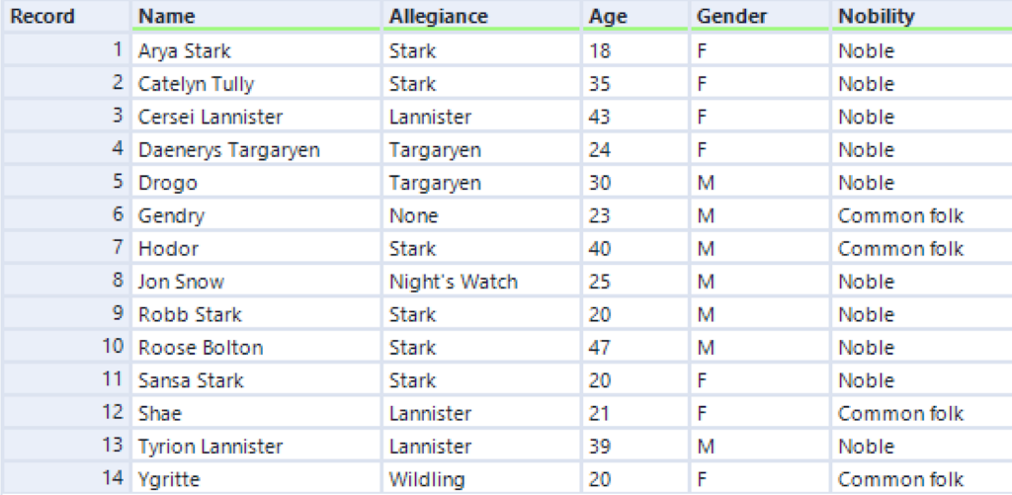Click Shae's Common folk nobility cell
1012x495 pixels.
922,413
